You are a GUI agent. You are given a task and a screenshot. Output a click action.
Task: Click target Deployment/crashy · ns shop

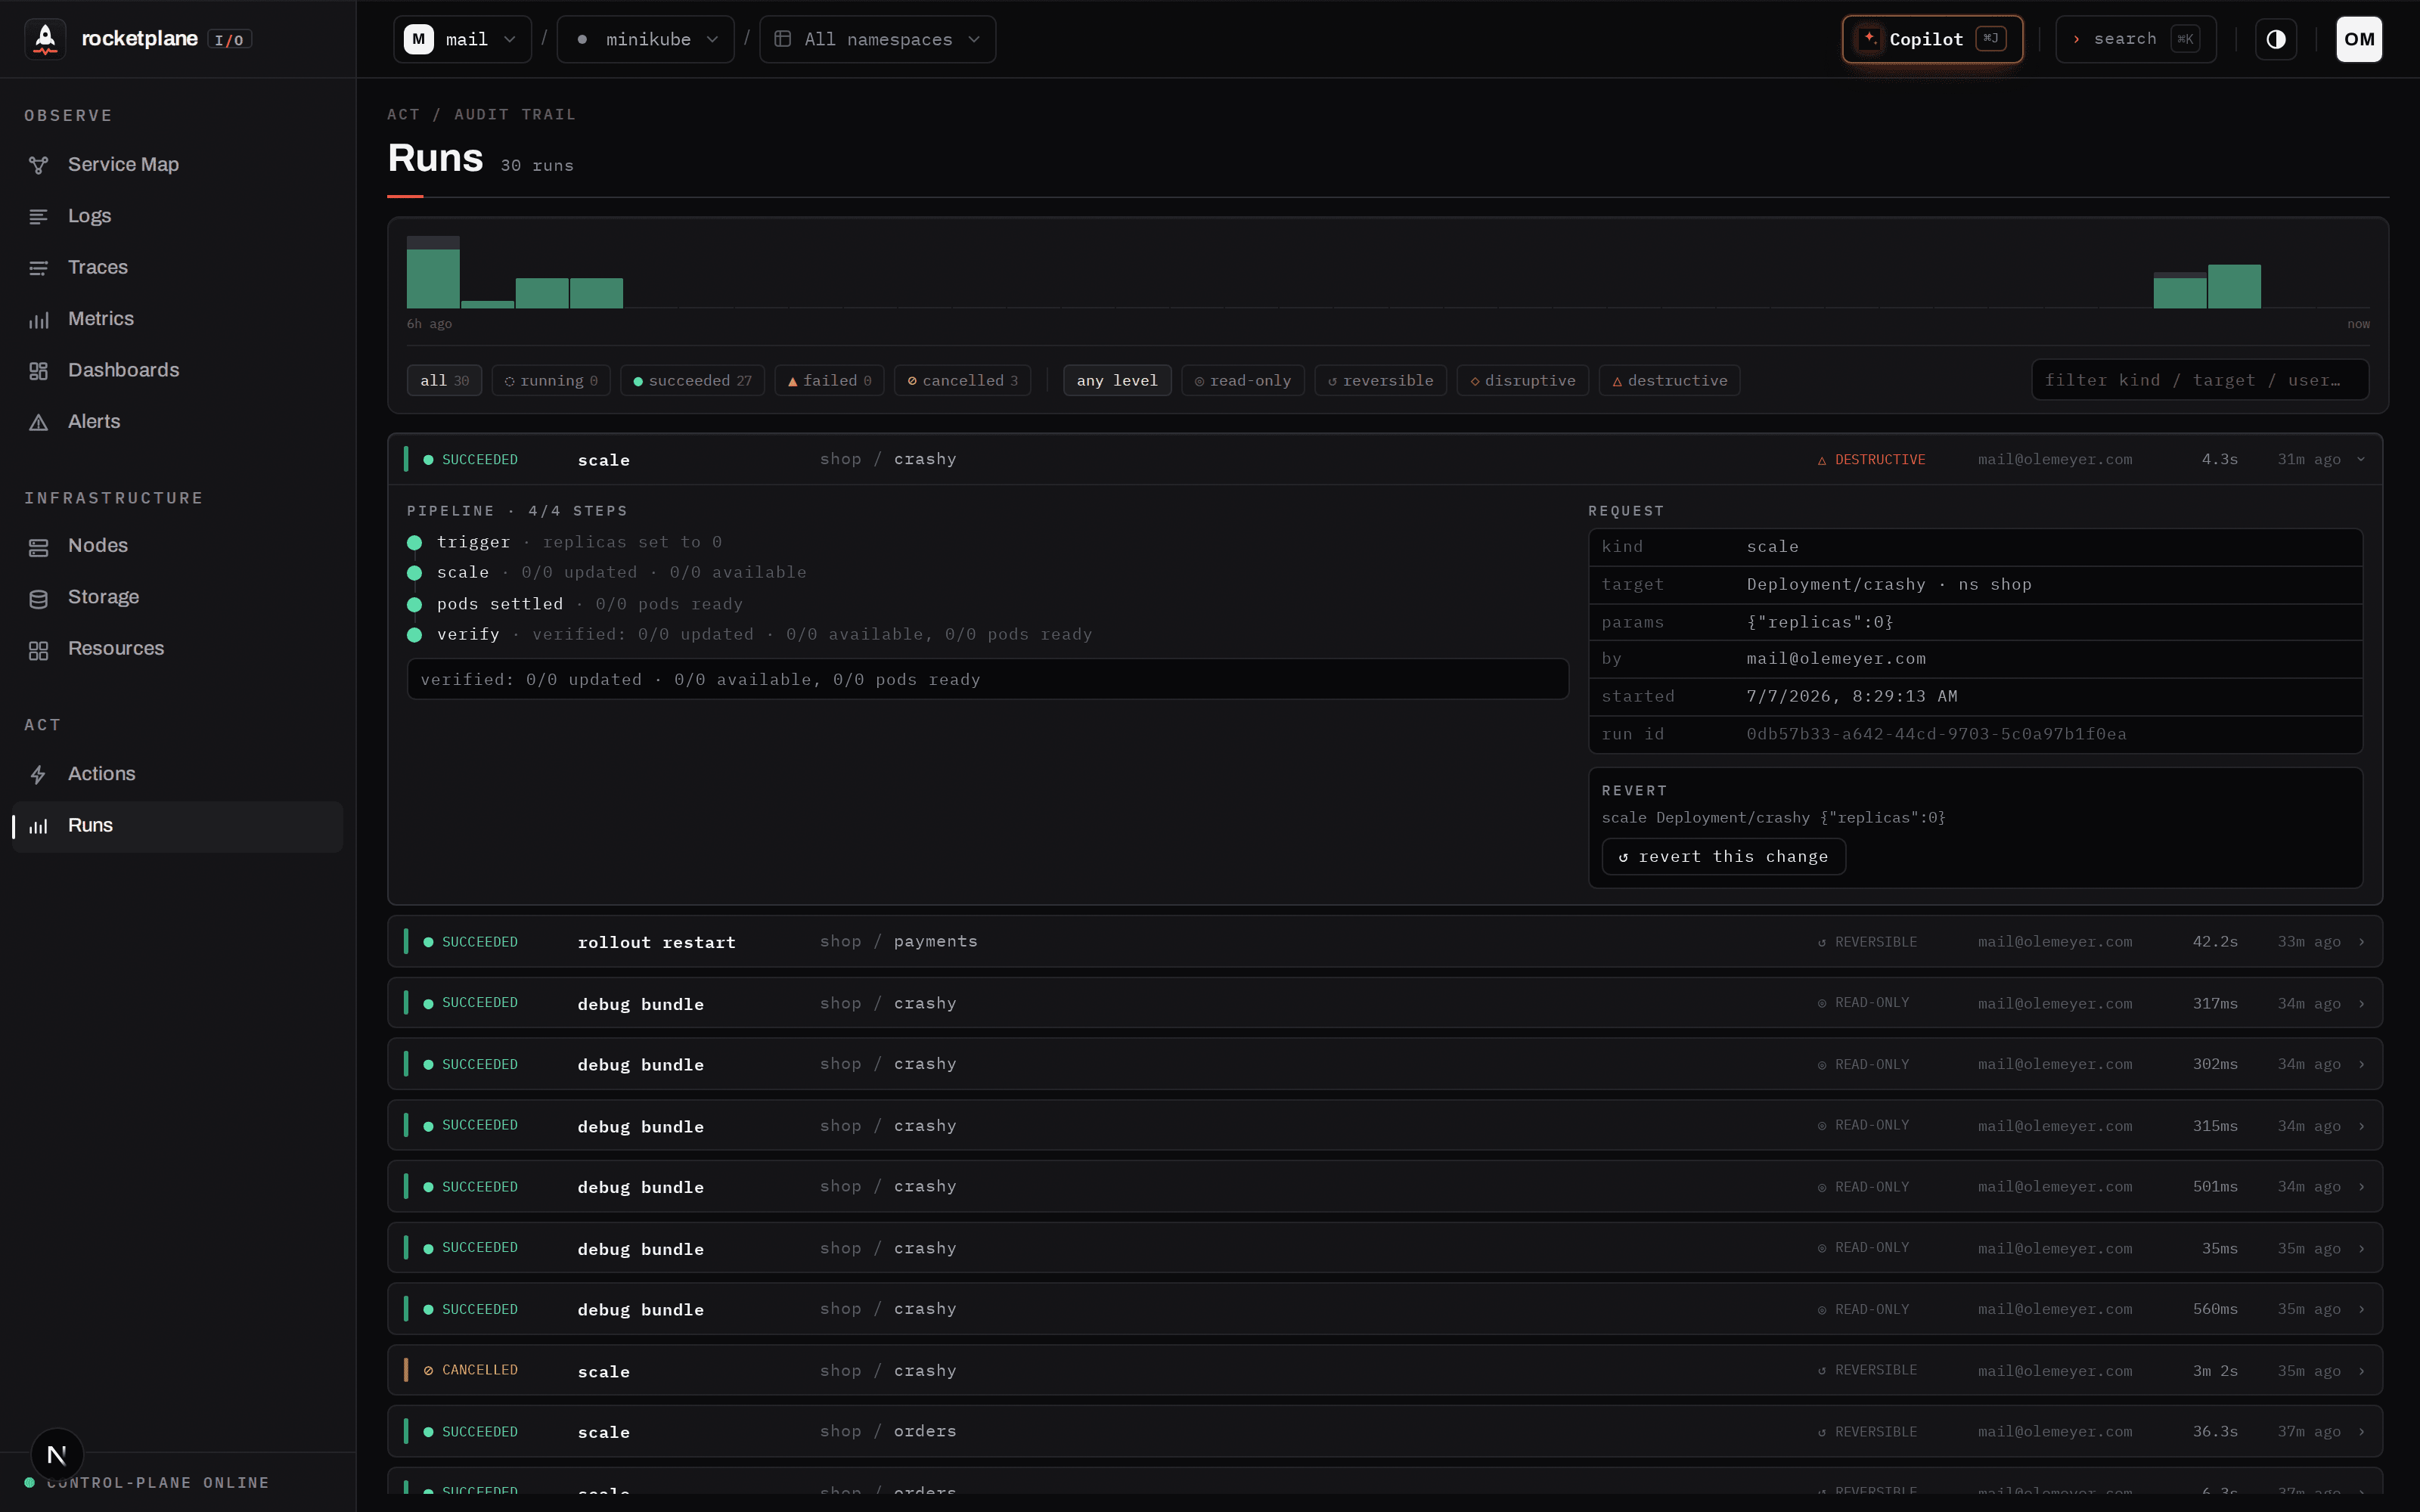click(x=1889, y=585)
